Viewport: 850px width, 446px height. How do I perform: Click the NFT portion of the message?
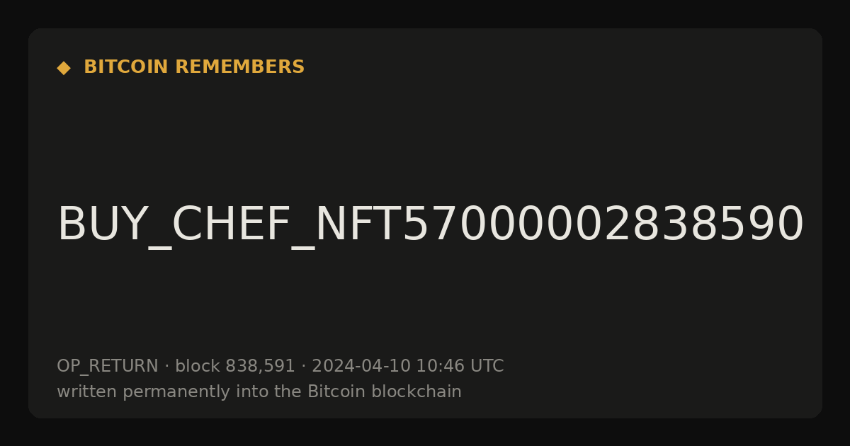pyautogui.click(x=358, y=224)
